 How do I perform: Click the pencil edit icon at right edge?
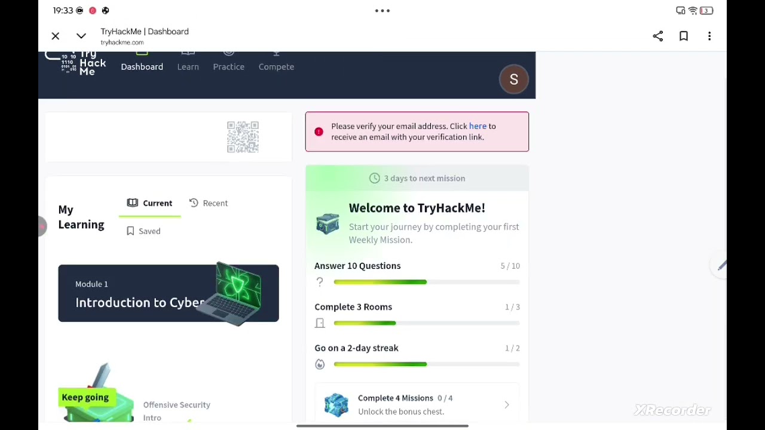[722, 265]
